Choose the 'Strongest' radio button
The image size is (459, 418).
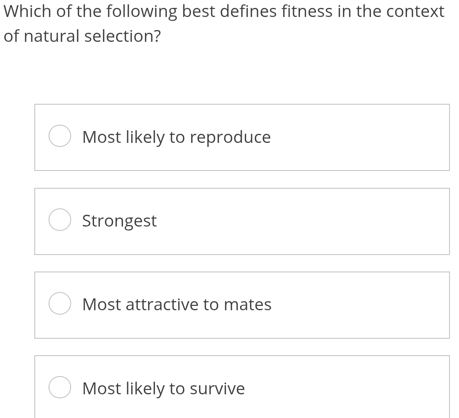point(60,220)
